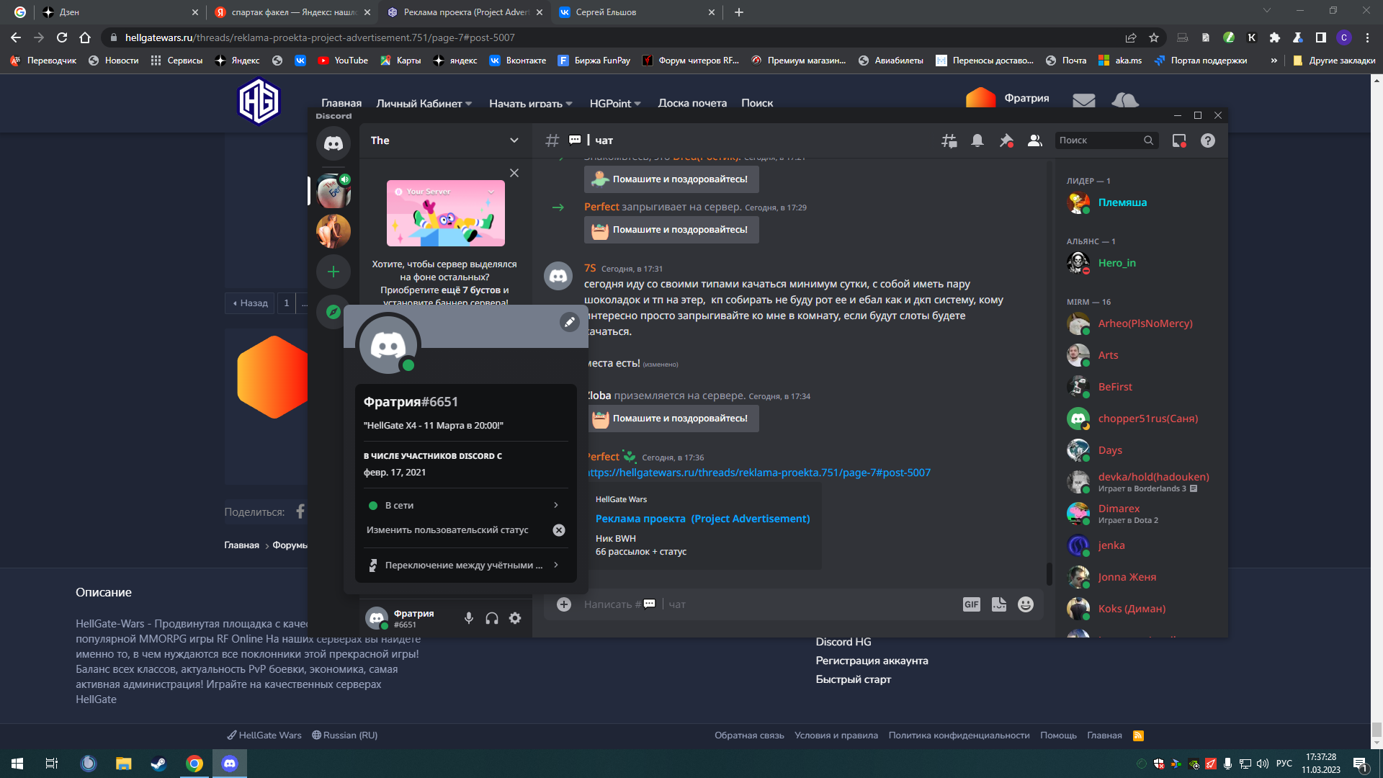The height and width of the screenshot is (778, 1383).
Task: Select member Arheo(PlsNoMercy) in list
Action: point(1142,324)
